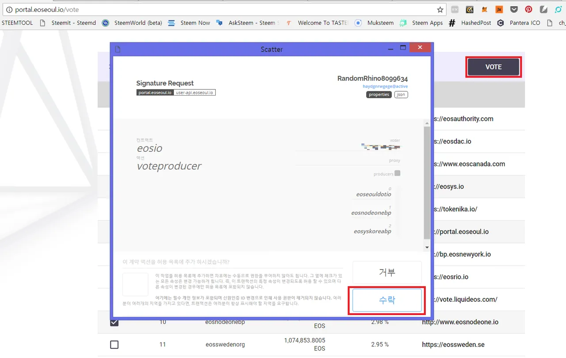Click the eosyskoreabp producer entry
566x358 pixels.
click(372, 231)
